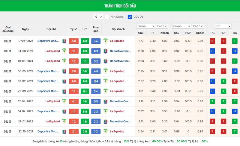Enable the H-A Same checkbox

(x=107, y=17)
